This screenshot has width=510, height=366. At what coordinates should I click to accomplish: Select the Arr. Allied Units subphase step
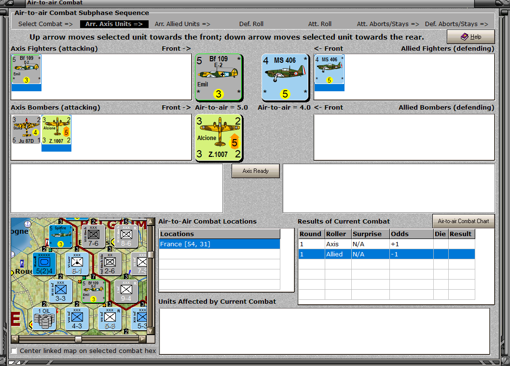(182, 24)
